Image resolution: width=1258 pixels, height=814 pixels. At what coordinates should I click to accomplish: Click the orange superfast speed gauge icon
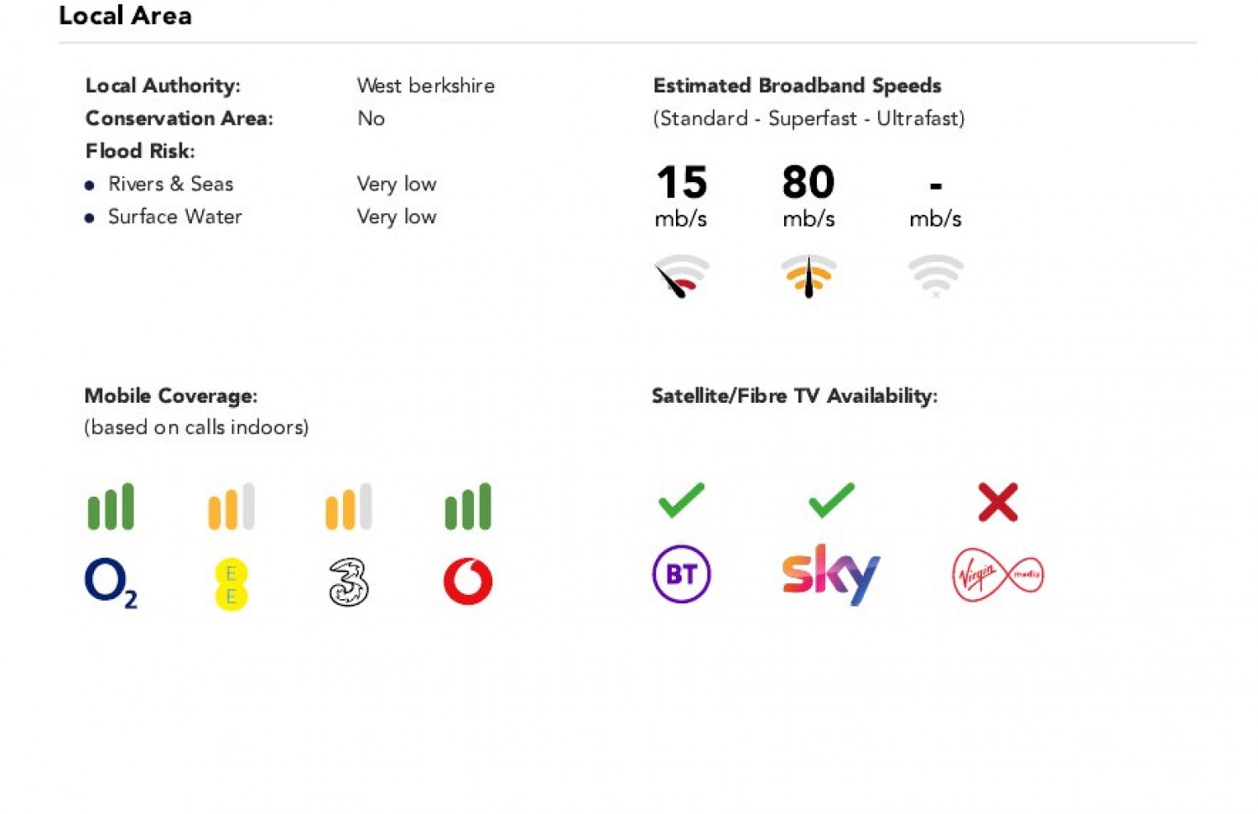click(x=808, y=276)
